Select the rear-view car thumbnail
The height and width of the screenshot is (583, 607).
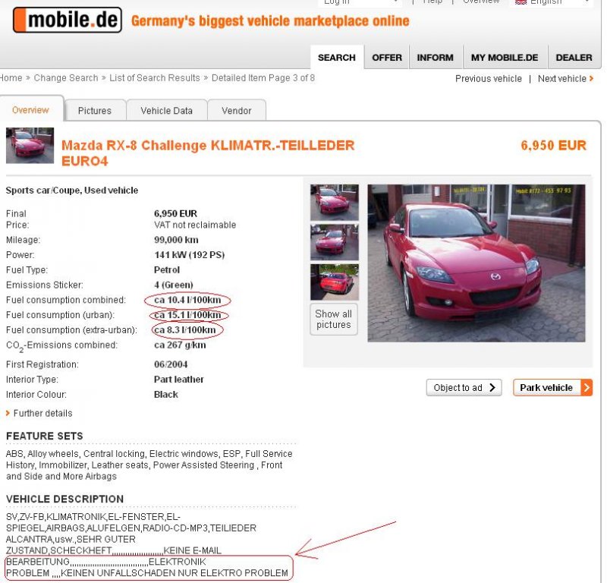click(x=335, y=282)
